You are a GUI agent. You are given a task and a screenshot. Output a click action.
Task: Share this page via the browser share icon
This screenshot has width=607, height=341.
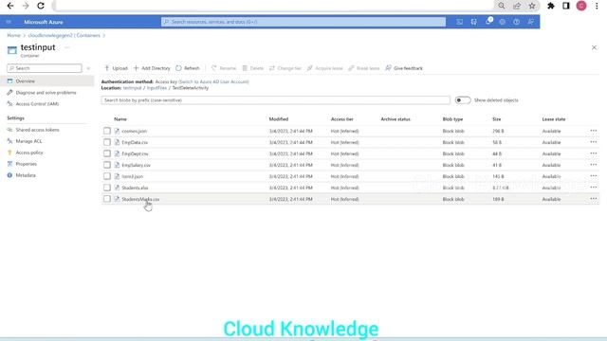pos(517,6)
